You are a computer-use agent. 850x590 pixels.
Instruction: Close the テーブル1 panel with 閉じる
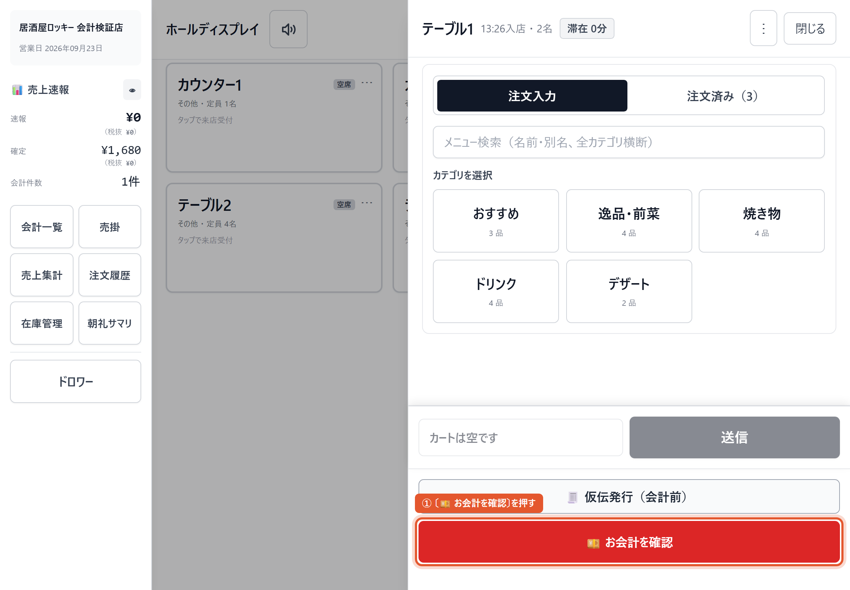[809, 28]
